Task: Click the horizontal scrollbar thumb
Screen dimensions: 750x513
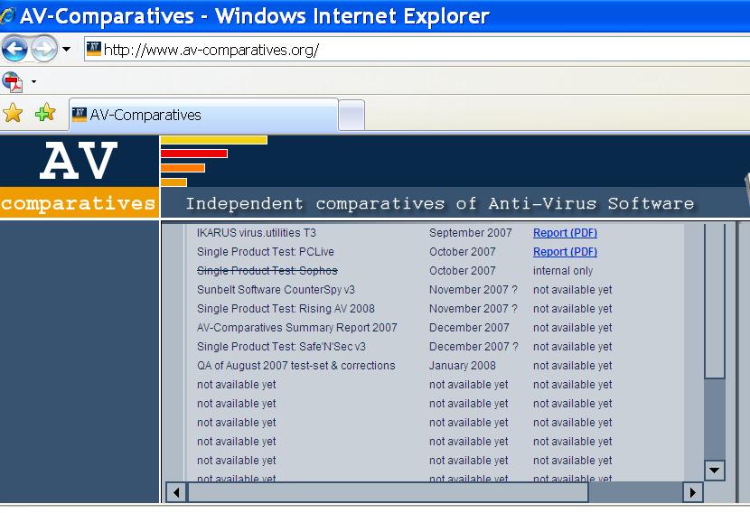Action: (388, 492)
